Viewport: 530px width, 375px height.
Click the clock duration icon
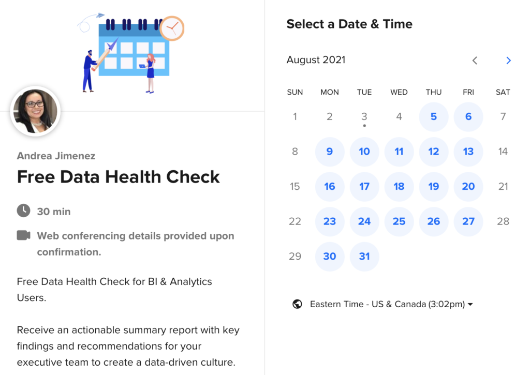pyautogui.click(x=24, y=211)
